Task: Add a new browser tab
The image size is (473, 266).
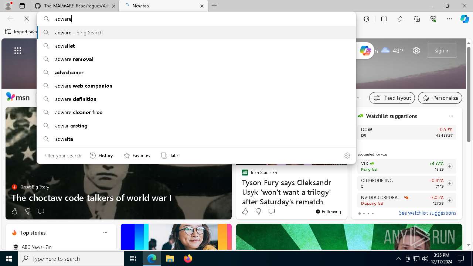Action: pyautogui.click(x=214, y=6)
